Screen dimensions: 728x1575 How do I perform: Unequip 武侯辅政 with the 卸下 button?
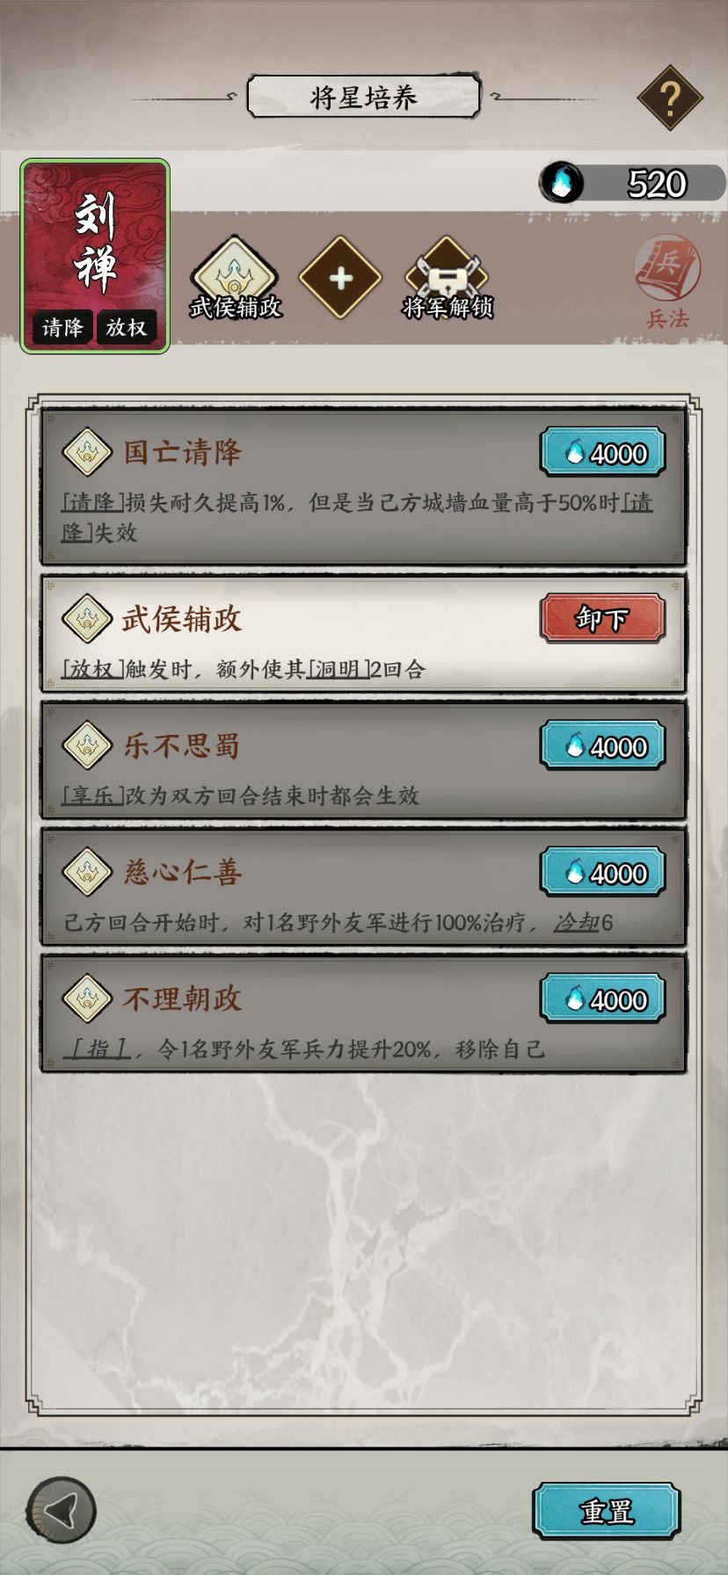click(602, 619)
